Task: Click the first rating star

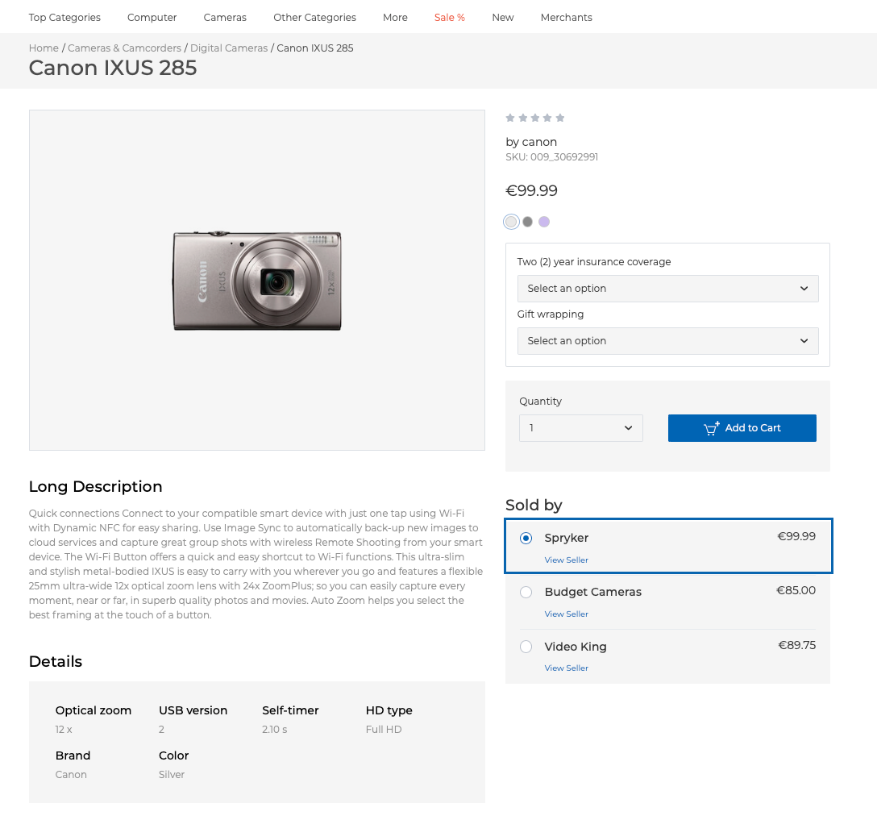Action: pyautogui.click(x=510, y=118)
